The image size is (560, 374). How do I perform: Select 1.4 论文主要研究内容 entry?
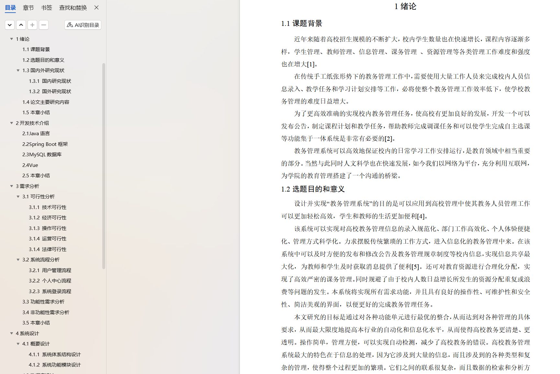point(46,102)
